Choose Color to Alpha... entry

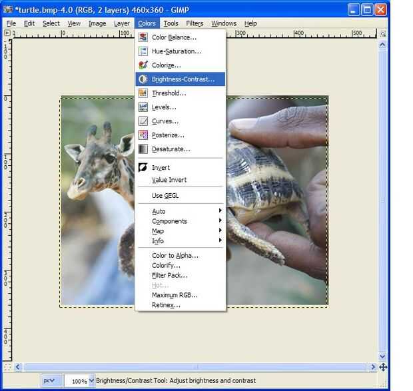tap(181, 255)
